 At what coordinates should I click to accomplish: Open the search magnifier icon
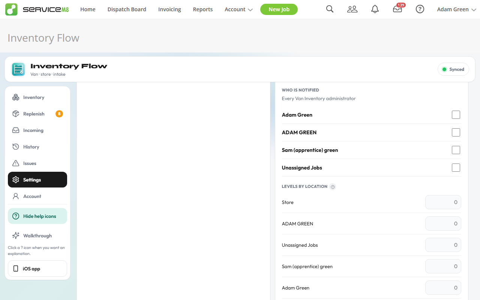330,9
